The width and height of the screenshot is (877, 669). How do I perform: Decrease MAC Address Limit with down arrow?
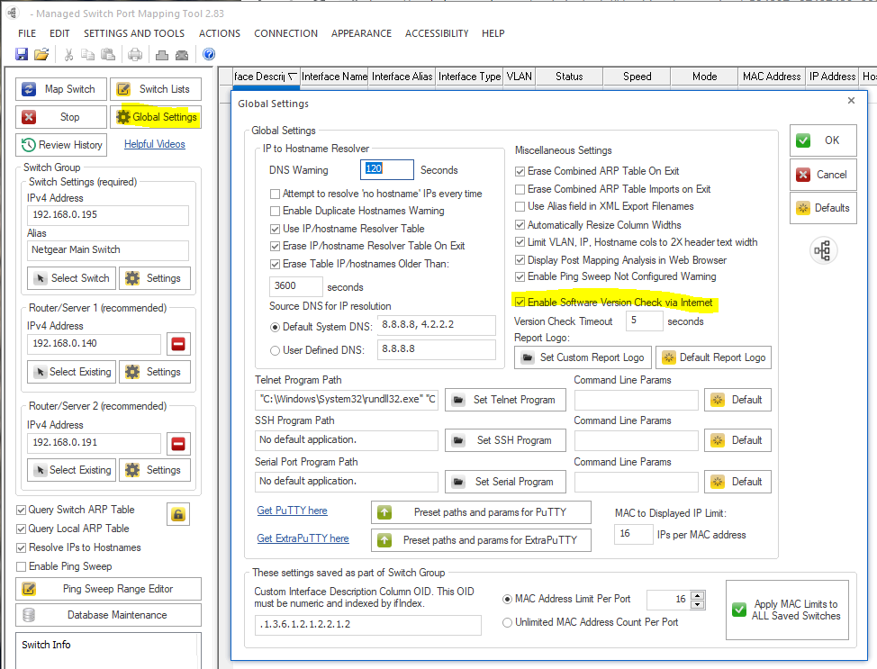tap(697, 605)
